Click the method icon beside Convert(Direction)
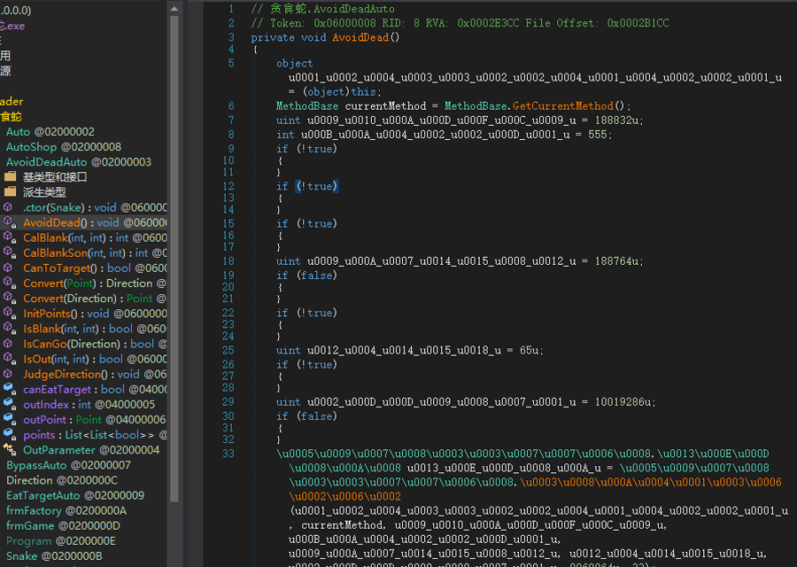The height and width of the screenshot is (567, 797). click(9, 299)
